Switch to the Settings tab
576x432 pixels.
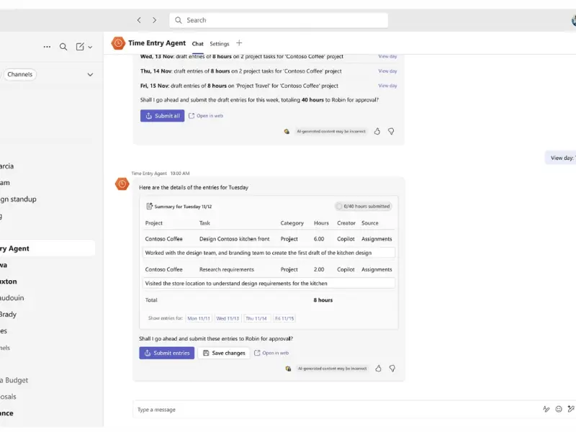click(220, 44)
